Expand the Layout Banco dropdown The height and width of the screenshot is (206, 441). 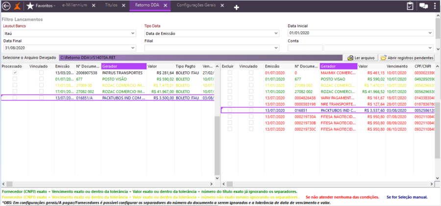133,33
